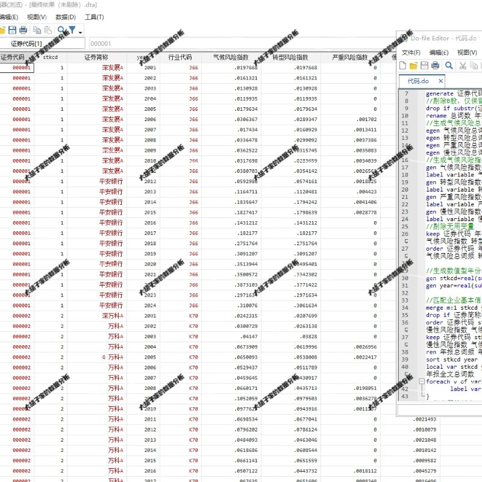Open 编辑(E) menu in data browser
The image size is (482, 482).
(x=9, y=17)
